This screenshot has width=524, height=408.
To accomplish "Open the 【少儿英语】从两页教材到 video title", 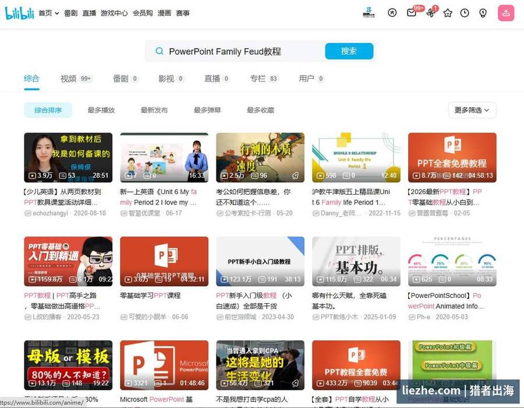I will (x=62, y=197).
